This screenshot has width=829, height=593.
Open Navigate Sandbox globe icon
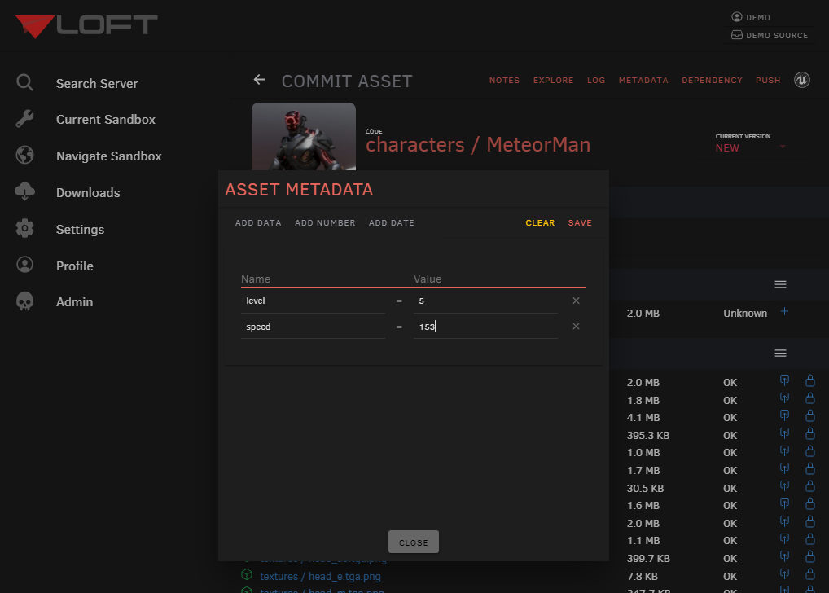pos(24,156)
